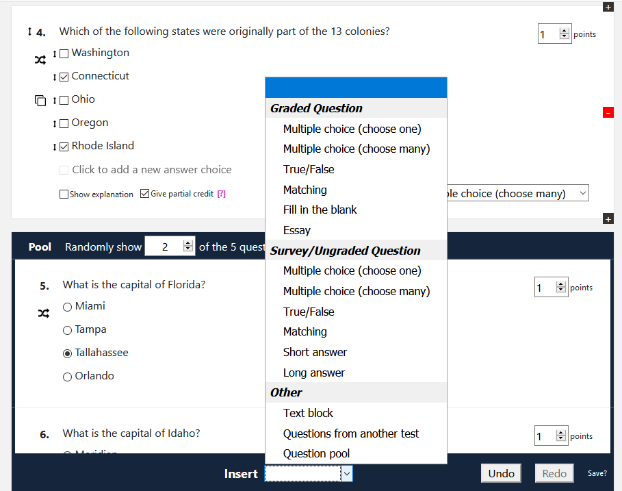The width and height of the screenshot is (622, 491).
Task: Choose Question pool from the Other section
Action: click(x=316, y=453)
